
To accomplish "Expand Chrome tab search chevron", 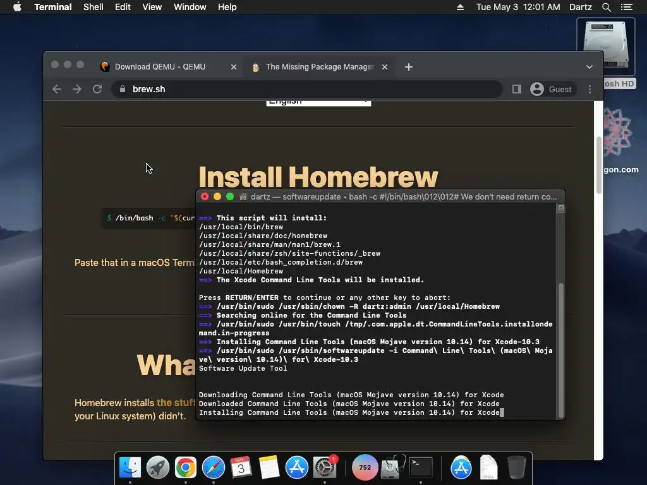I will pyautogui.click(x=590, y=67).
